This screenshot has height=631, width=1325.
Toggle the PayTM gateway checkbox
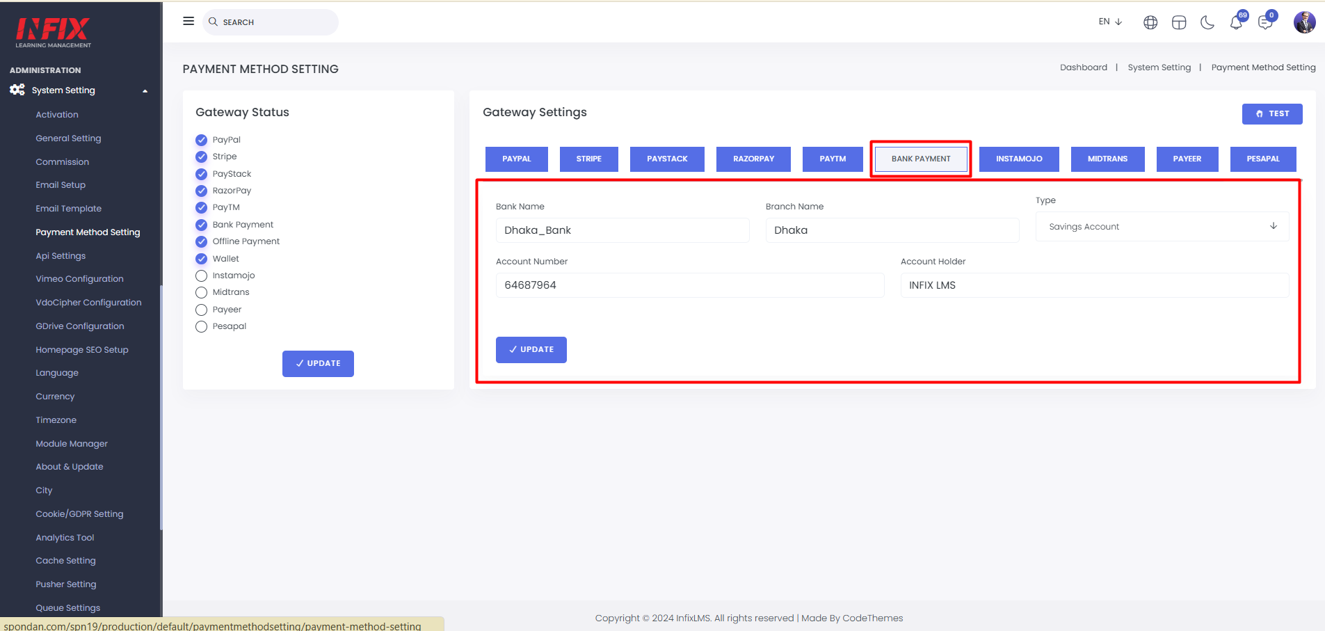tap(202, 207)
